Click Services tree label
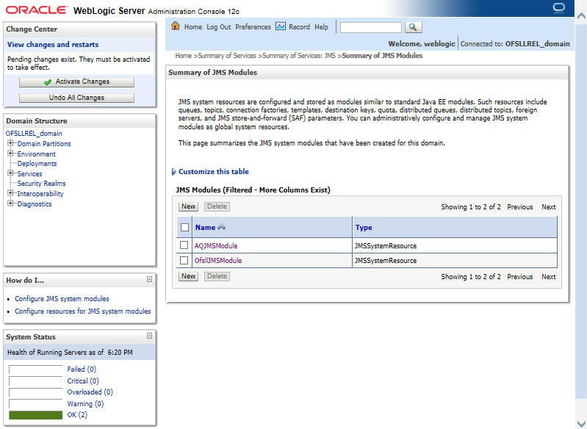 (29, 173)
